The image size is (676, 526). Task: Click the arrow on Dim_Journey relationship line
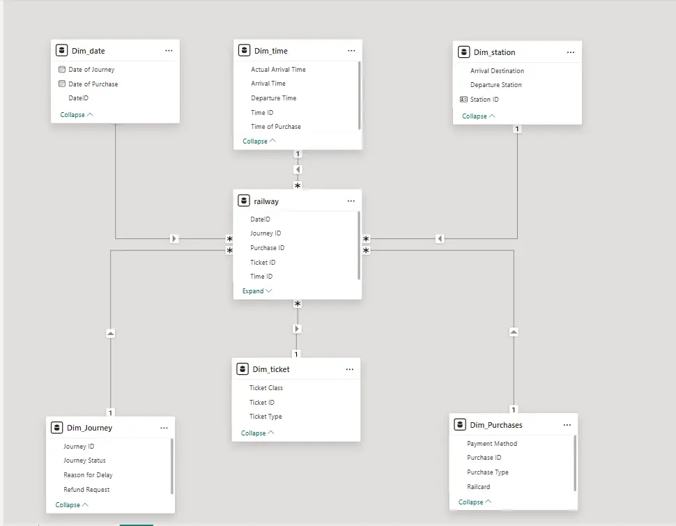(110, 334)
